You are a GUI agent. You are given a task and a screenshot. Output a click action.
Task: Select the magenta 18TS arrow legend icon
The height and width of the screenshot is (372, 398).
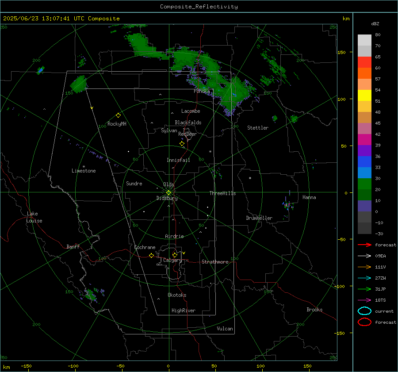364,300
